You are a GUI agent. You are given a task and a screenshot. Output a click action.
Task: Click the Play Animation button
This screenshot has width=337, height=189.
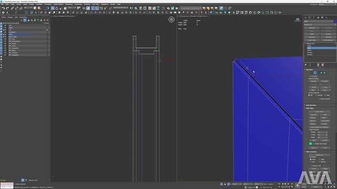point(285,184)
